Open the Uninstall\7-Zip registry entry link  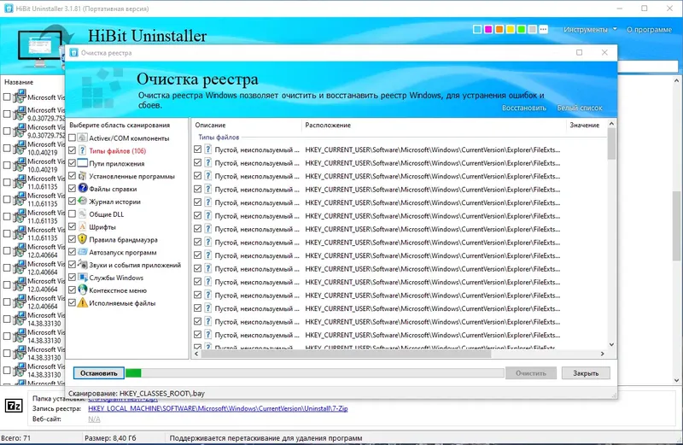coord(218,408)
